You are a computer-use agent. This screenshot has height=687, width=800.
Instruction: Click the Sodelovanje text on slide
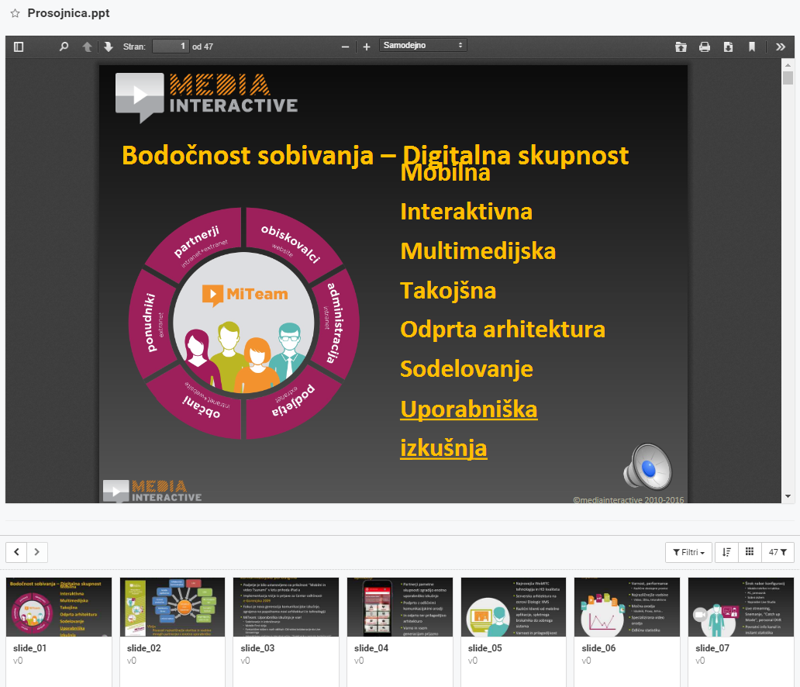[467, 369]
